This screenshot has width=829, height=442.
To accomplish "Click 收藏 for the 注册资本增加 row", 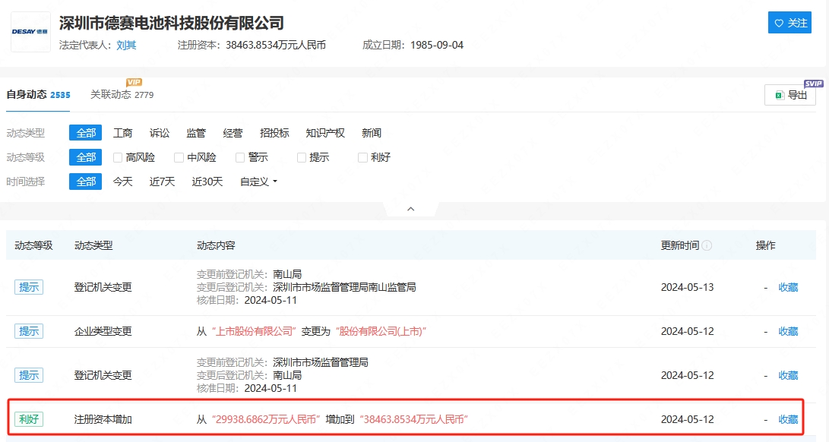I will click(788, 419).
